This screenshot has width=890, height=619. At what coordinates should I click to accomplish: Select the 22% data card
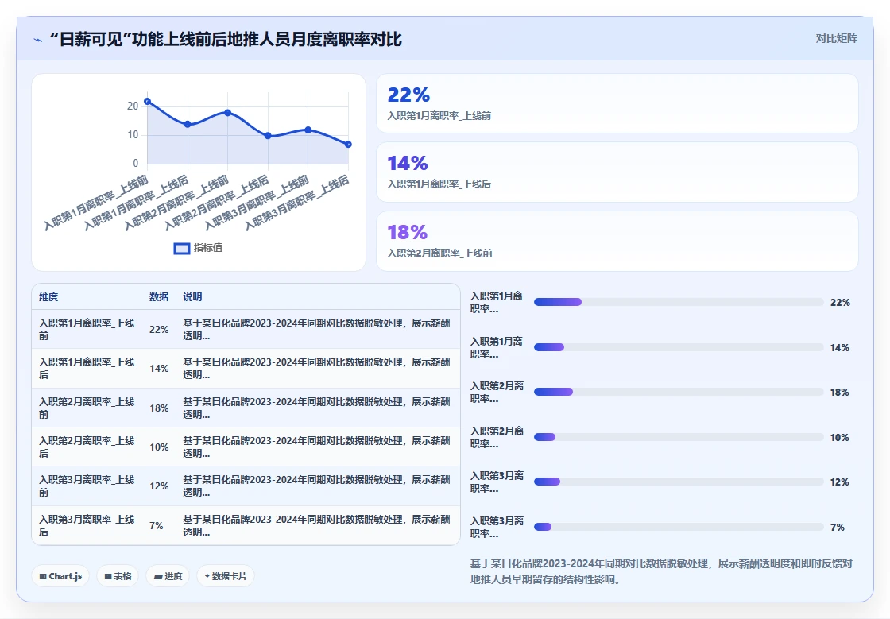[x=617, y=103]
